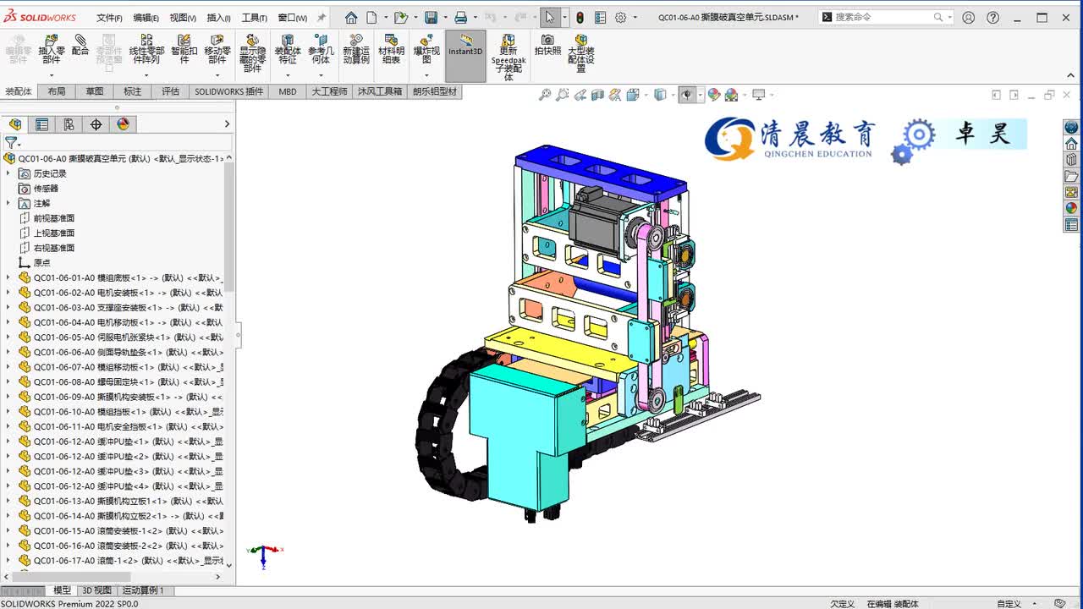1083x609 pixels.
Task: Click the Edit Appearance color ball icon
Action: (714, 95)
